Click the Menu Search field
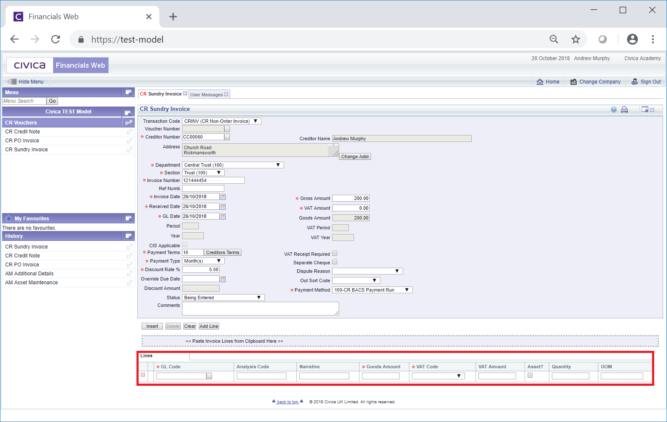This screenshot has height=422, width=667. click(x=24, y=101)
